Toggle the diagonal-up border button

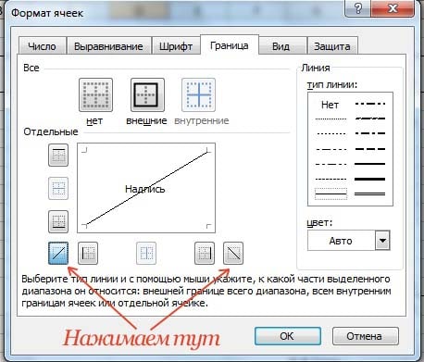point(58,254)
